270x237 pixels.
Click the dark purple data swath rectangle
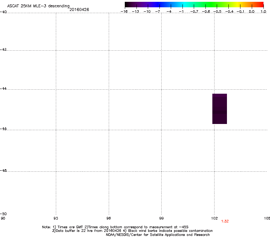[x=220, y=109]
